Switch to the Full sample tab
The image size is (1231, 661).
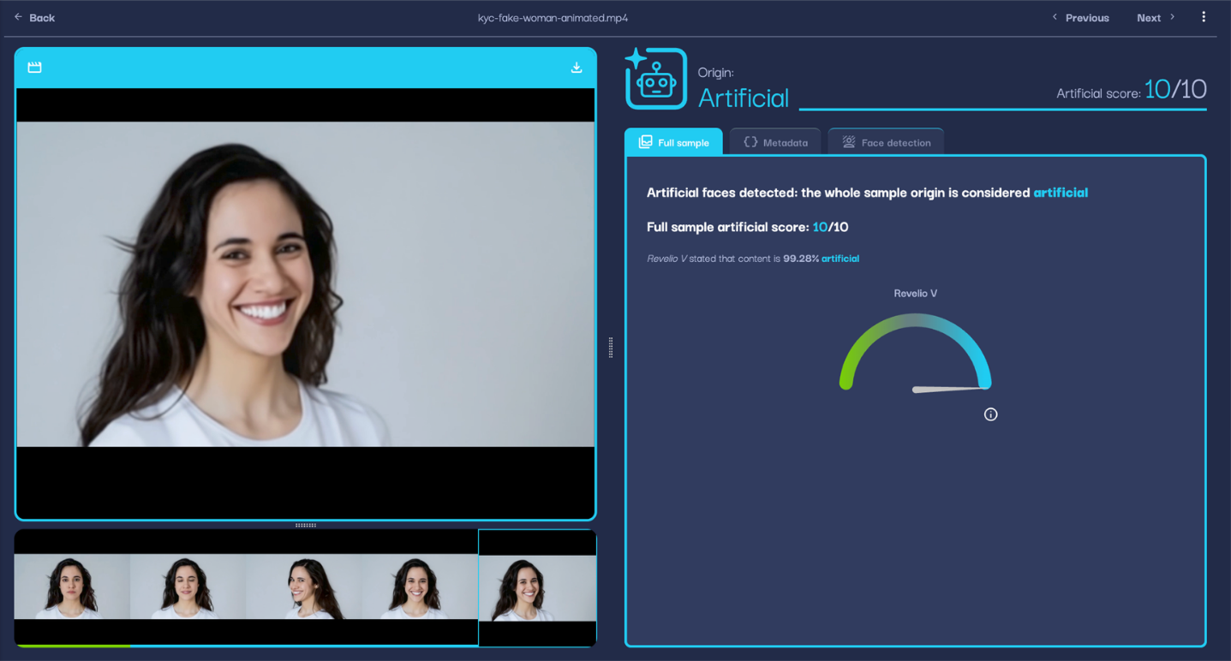click(x=673, y=142)
